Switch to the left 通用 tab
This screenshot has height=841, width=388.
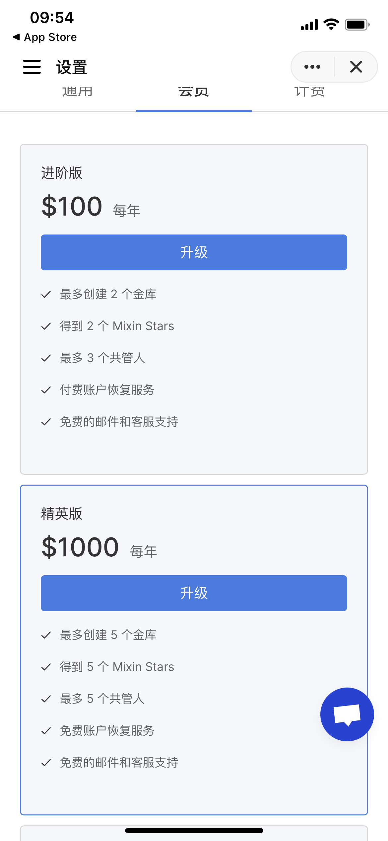point(78,92)
